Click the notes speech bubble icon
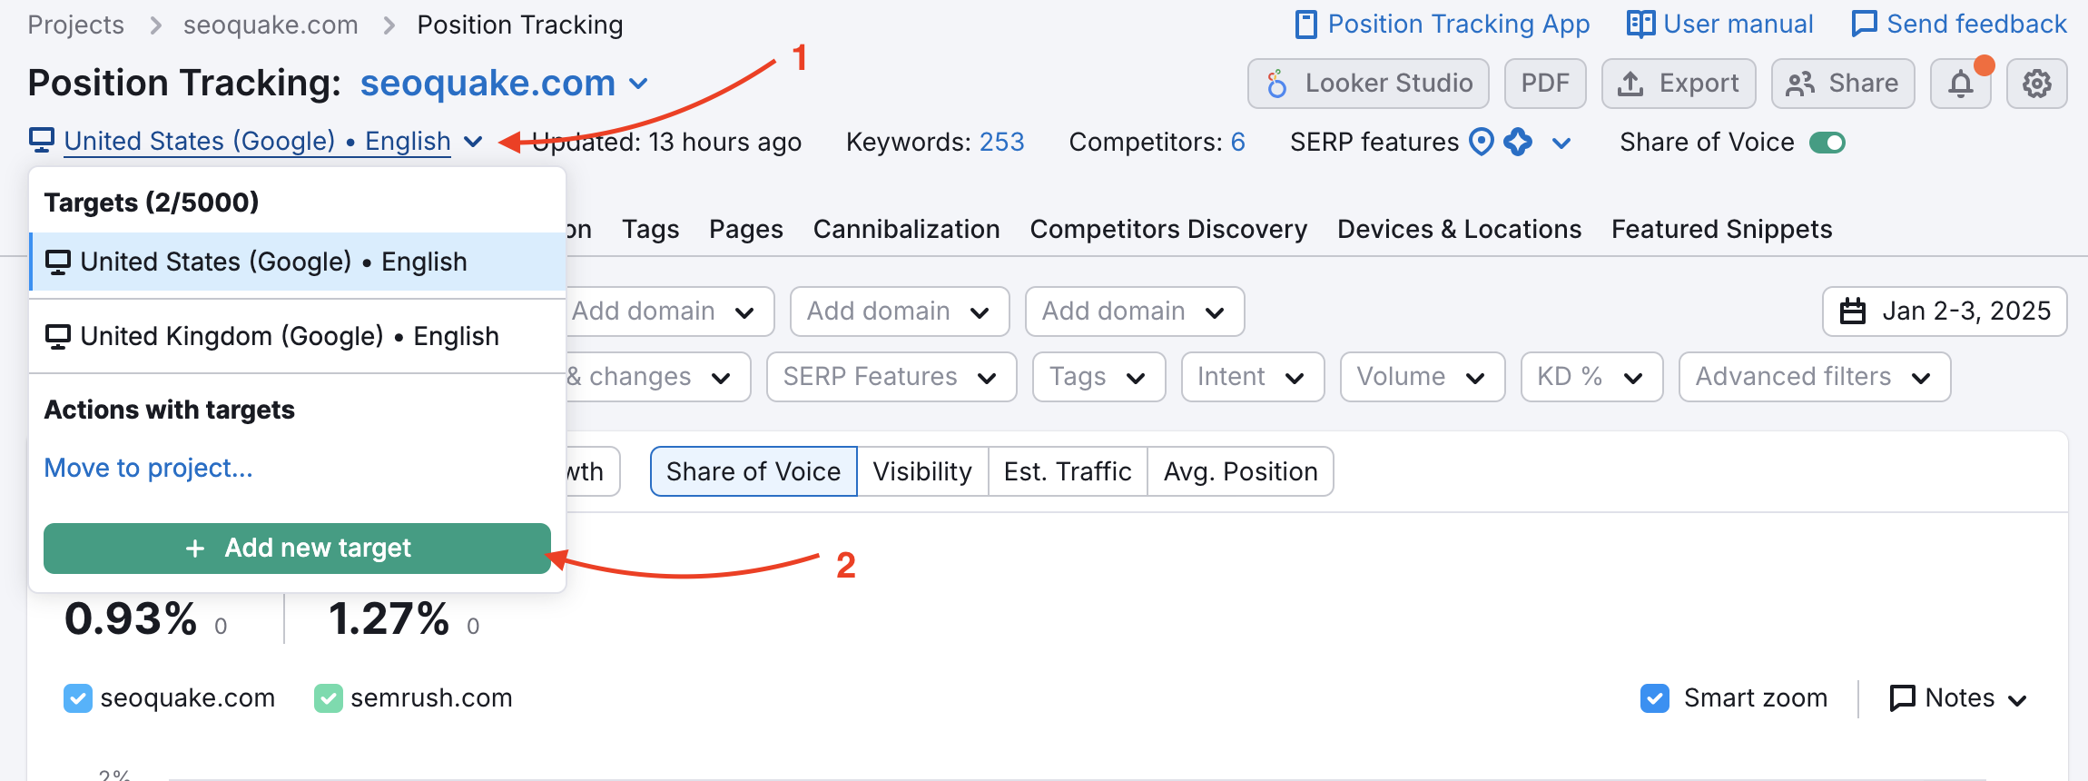Viewport: 2088px width, 781px height. pos(1902,698)
